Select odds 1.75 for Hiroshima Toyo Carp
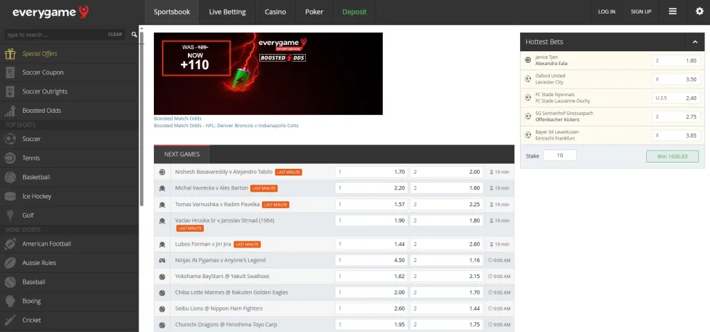Image resolution: width=710 pixels, height=332 pixels. coord(446,325)
